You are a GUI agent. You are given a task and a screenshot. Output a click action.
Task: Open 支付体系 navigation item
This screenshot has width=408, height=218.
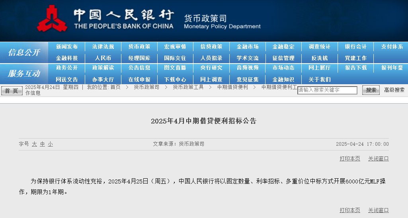click(x=392, y=47)
